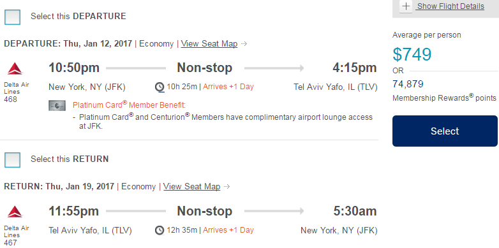Click the clock icon beside 12h 35m
499x248 pixels.
point(160,230)
